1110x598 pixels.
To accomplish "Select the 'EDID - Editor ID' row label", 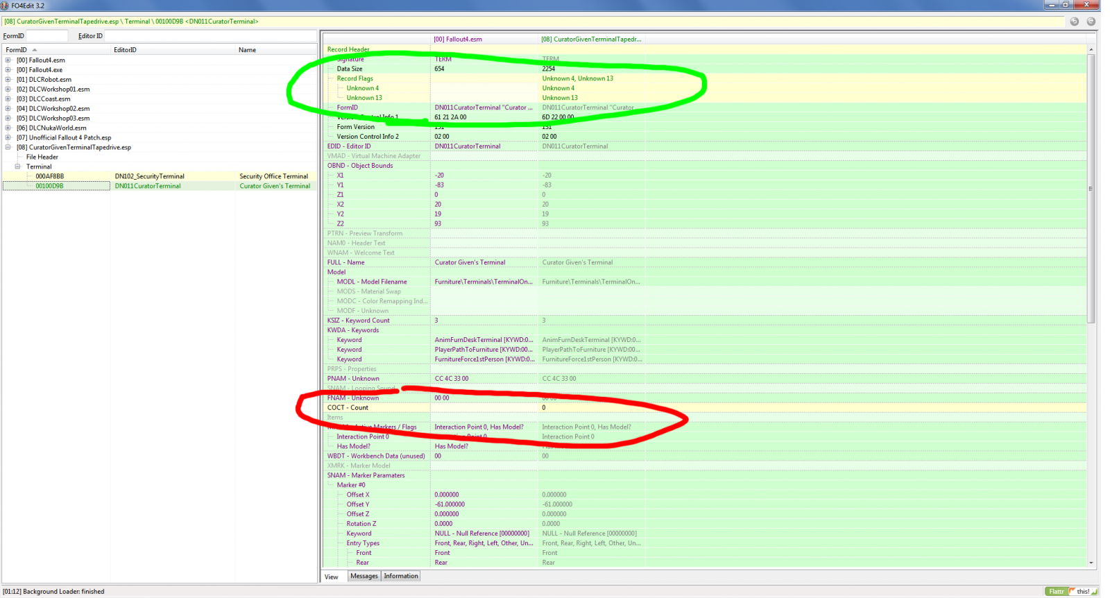I will 349,146.
